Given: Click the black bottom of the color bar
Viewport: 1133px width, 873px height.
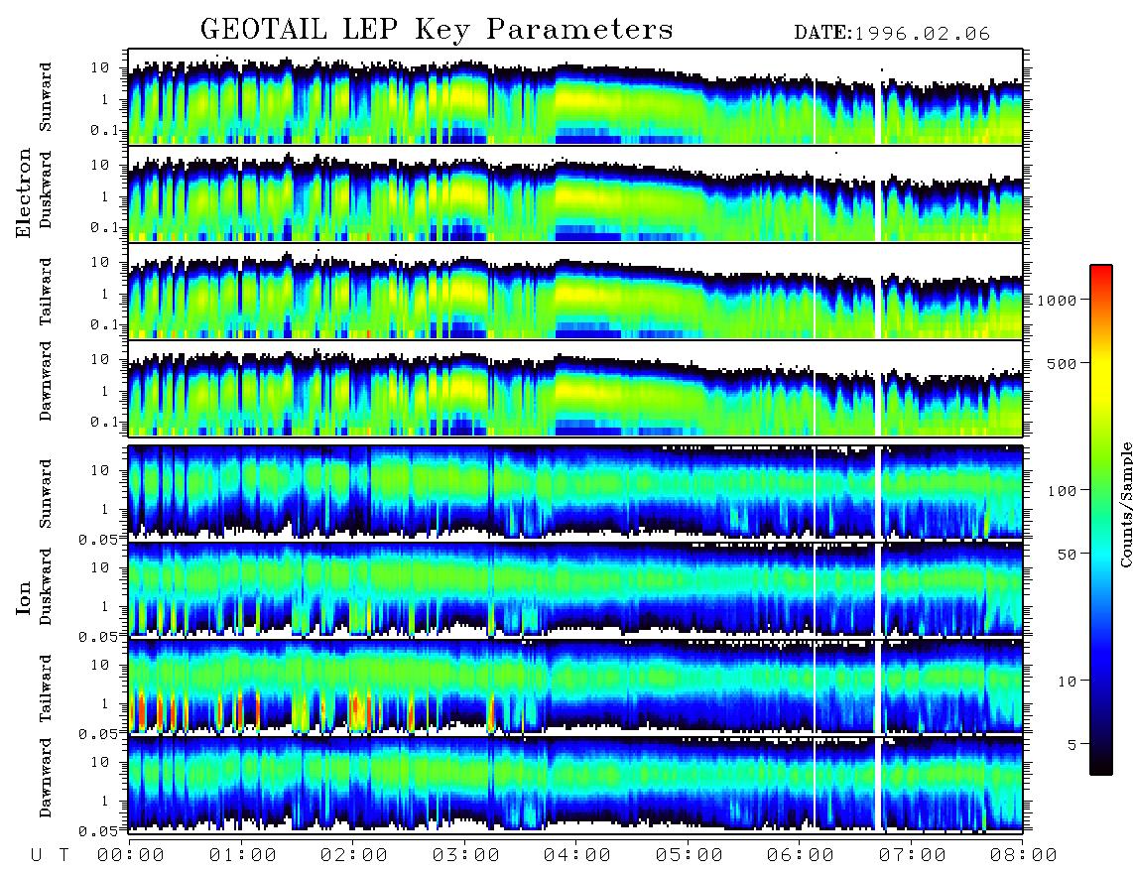Looking at the screenshot, I should (1100, 768).
